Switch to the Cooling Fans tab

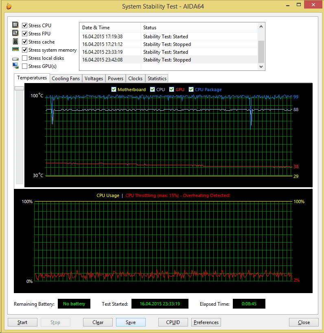(66, 79)
